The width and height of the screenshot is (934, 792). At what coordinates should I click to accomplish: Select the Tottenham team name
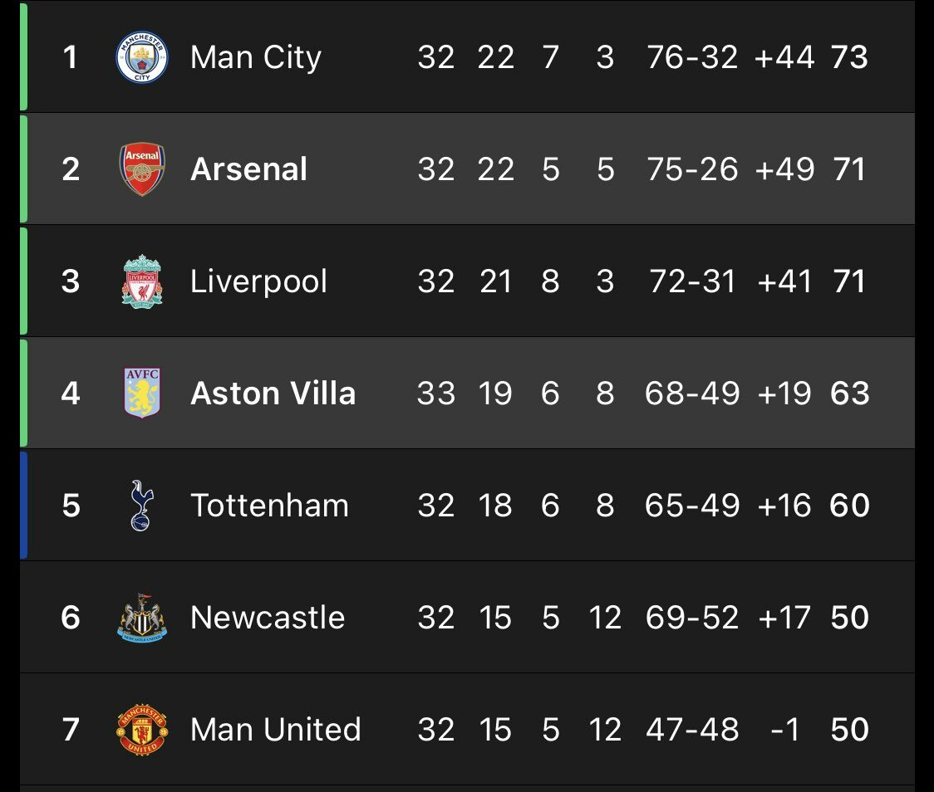269,506
